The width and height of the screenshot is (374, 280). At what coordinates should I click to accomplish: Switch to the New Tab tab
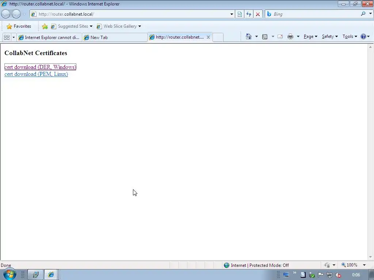115,38
